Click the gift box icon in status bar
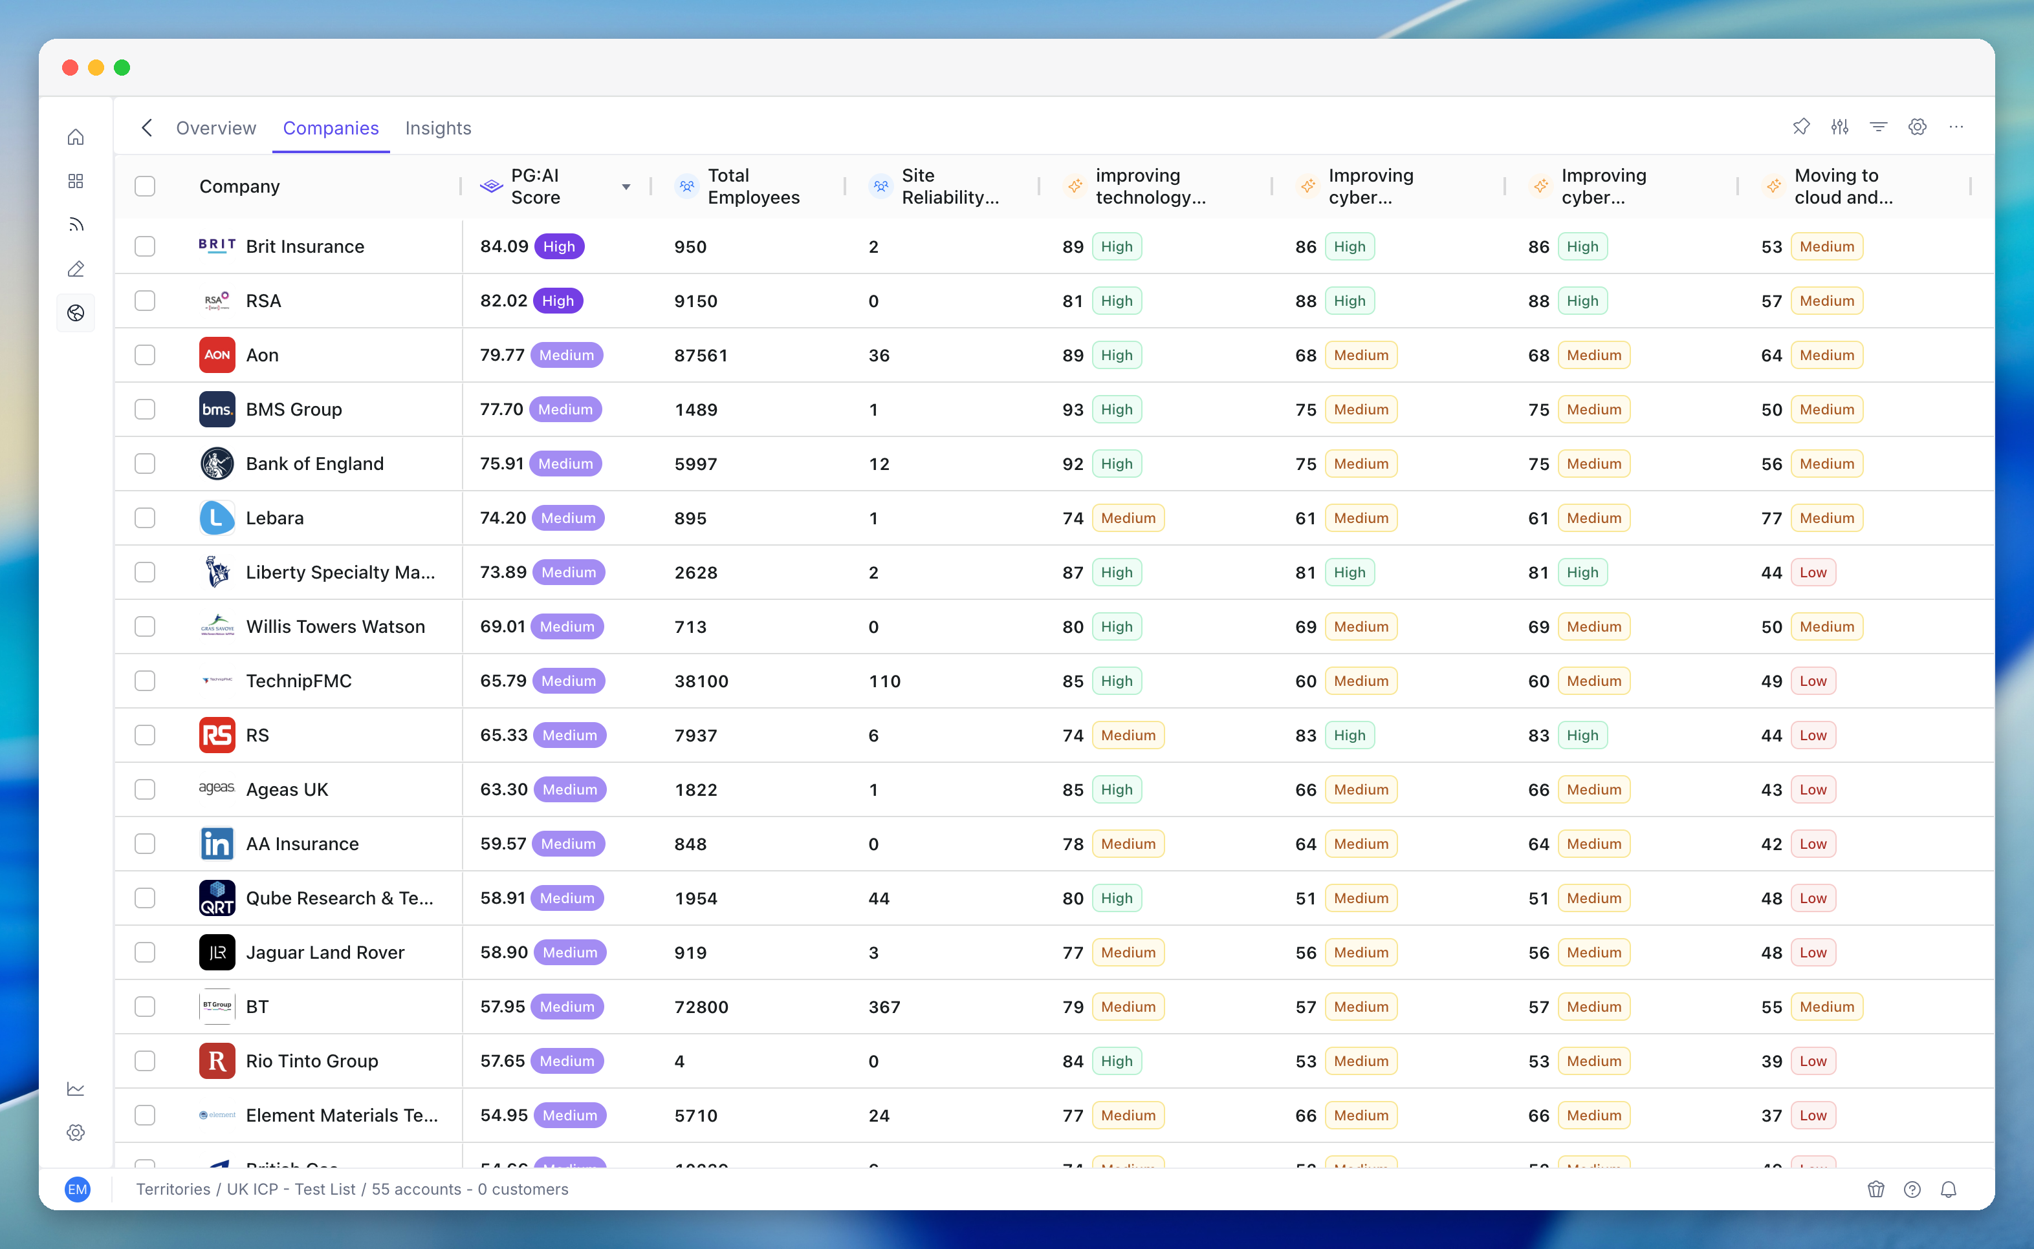The width and height of the screenshot is (2034, 1249). coord(1876,1189)
